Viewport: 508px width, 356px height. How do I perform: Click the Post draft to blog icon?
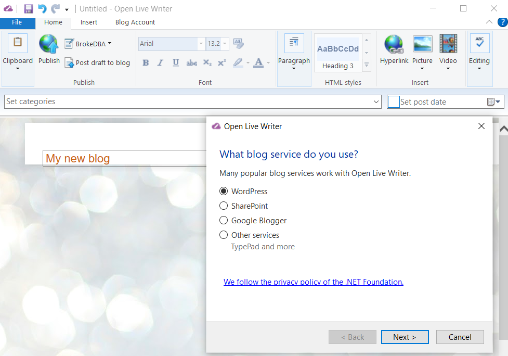pos(69,62)
